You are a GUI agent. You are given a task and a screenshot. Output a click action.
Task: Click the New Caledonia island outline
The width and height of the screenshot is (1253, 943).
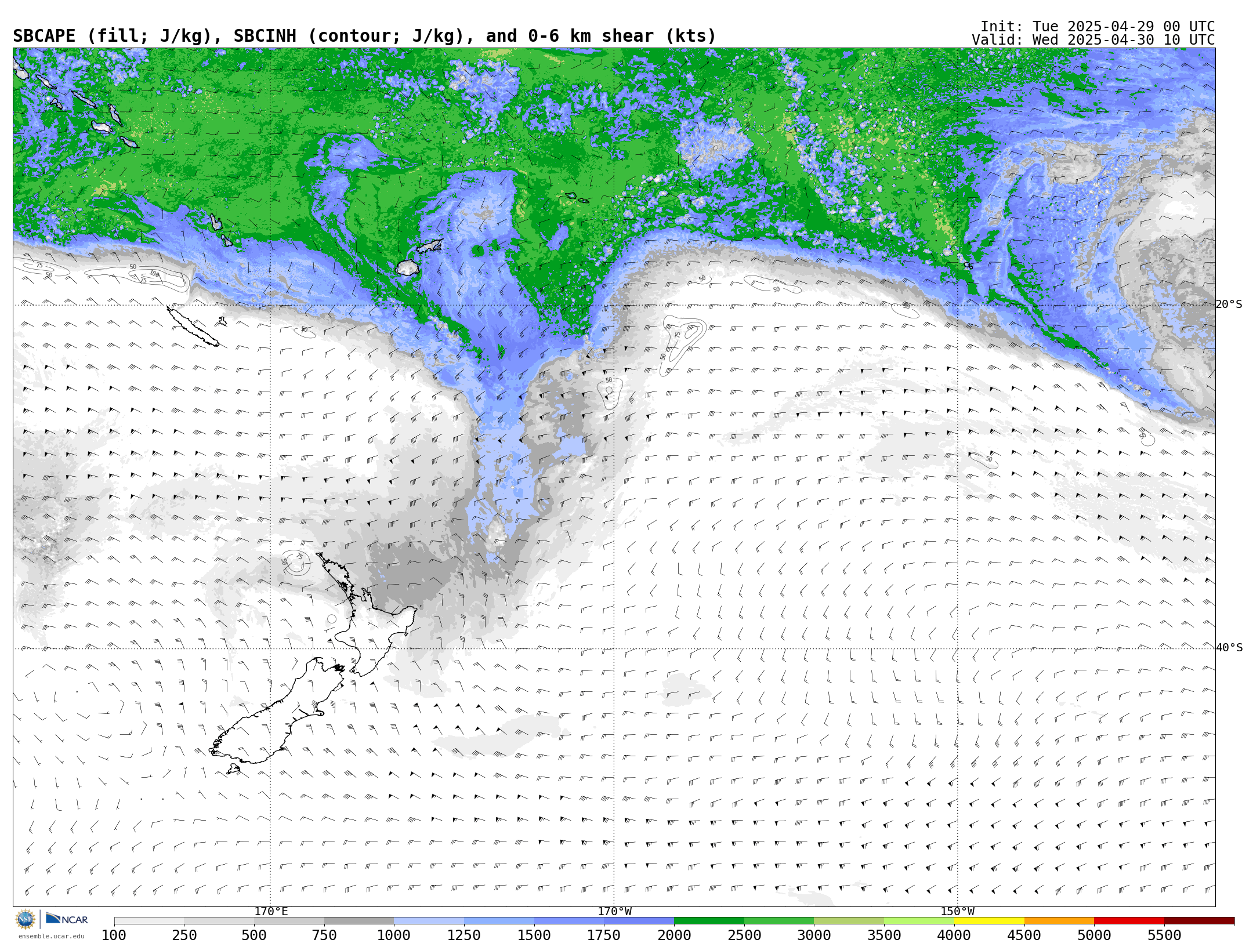click(193, 327)
